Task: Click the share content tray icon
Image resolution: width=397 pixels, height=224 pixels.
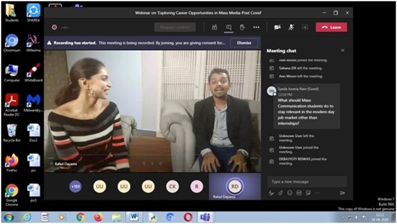Action: pos(305,27)
